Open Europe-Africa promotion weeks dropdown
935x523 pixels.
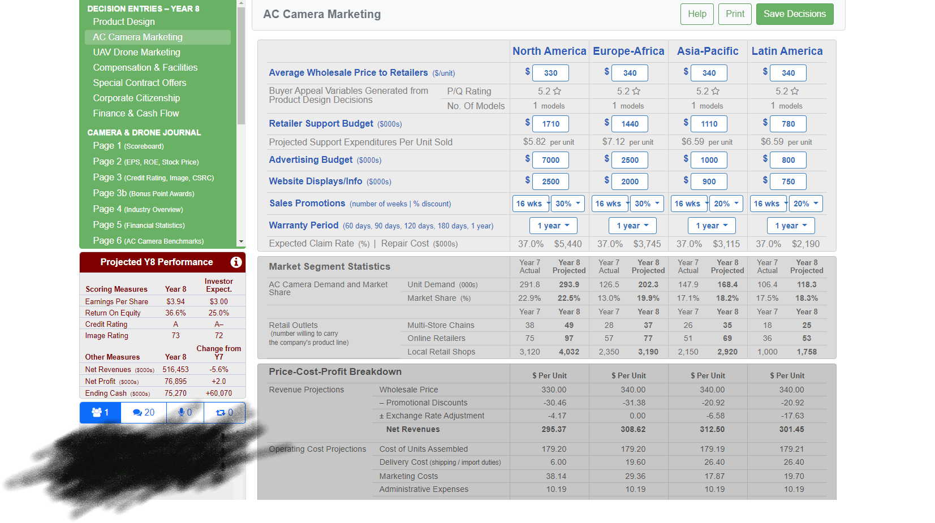coord(611,204)
